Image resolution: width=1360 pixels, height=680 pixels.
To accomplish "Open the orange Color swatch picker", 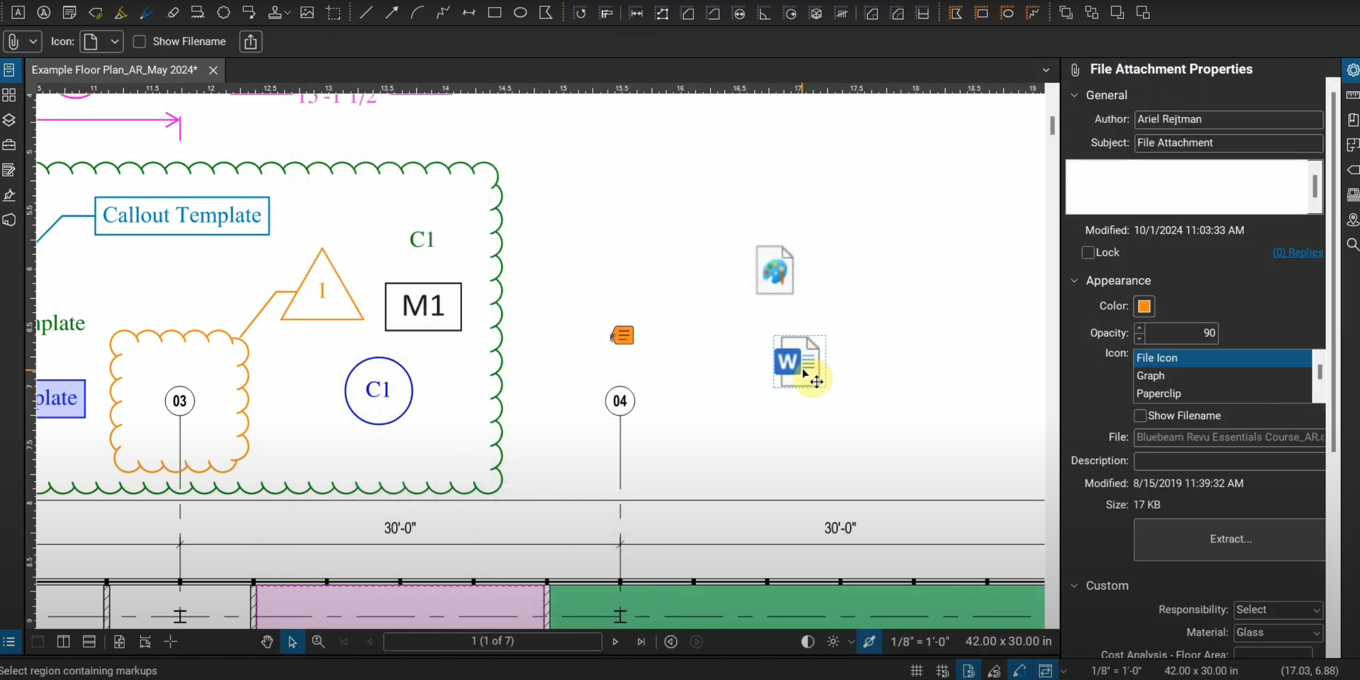I will (1145, 306).
